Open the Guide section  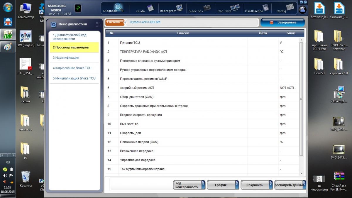pyautogui.click(x=145, y=9)
